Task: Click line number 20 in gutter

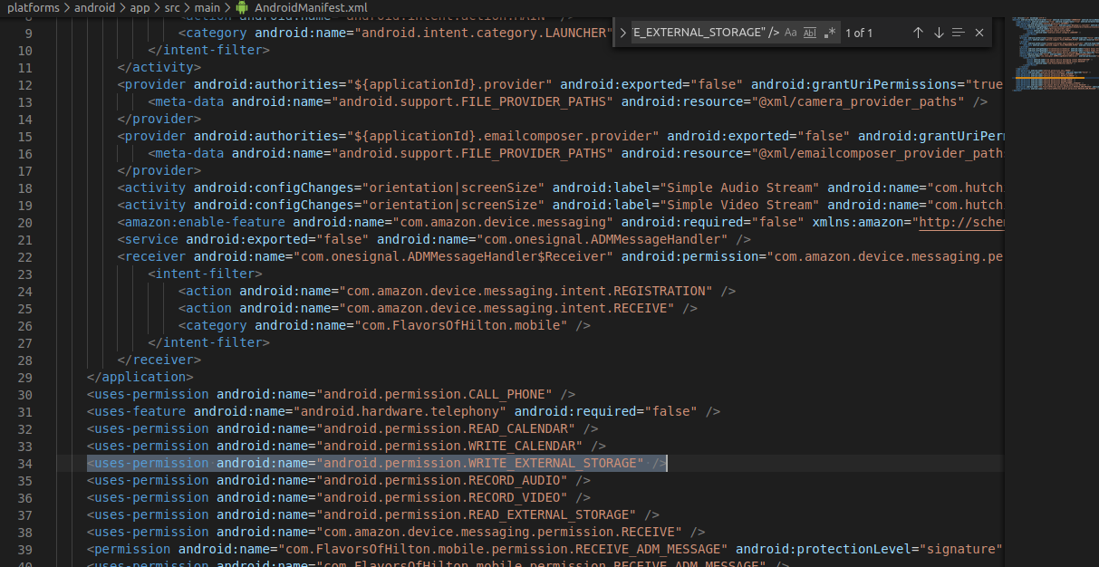Action: click(24, 222)
